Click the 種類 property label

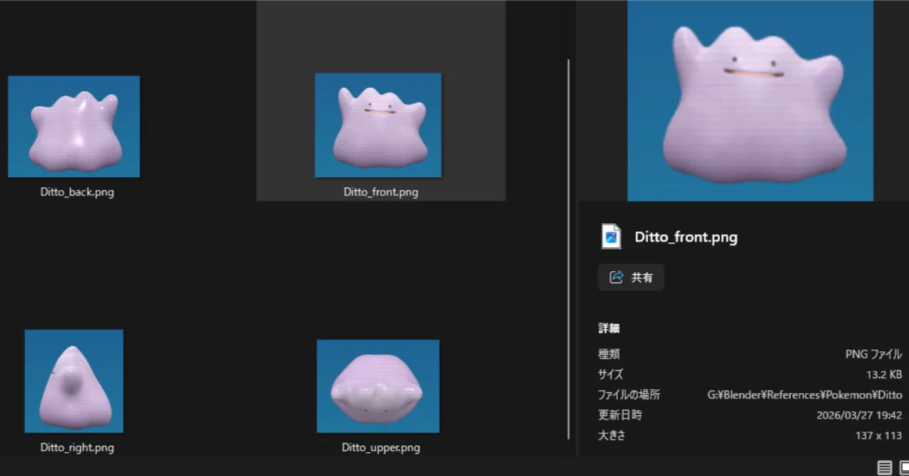609,354
